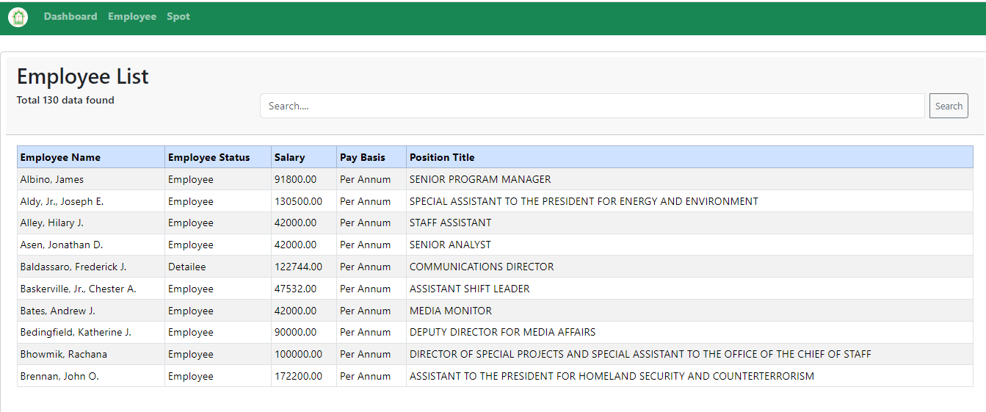Click the Position Title column header

tap(442, 157)
